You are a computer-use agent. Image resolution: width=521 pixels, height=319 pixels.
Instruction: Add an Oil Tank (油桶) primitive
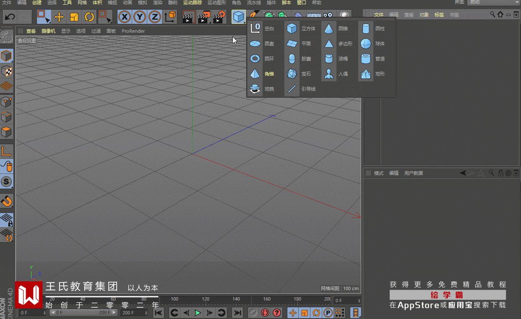(336, 59)
